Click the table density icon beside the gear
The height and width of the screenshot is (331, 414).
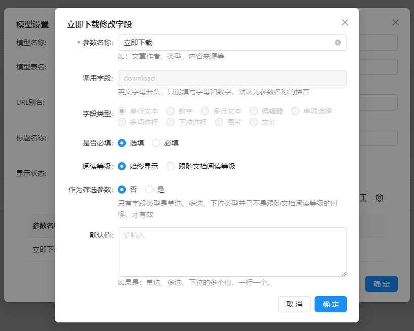(x=363, y=198)
